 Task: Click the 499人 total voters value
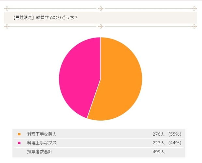[x=158, y=152]
